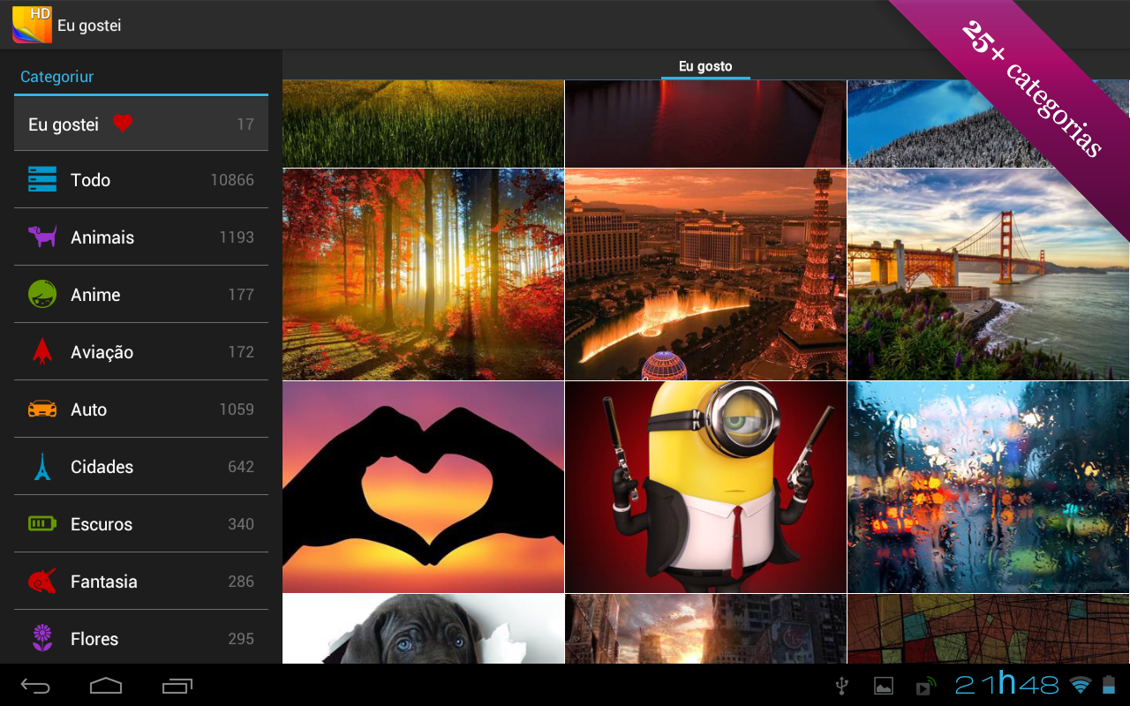Open the minion with pistols wallpaper
This screenshot has height=706, width=1130.
[x=705, y=486]
